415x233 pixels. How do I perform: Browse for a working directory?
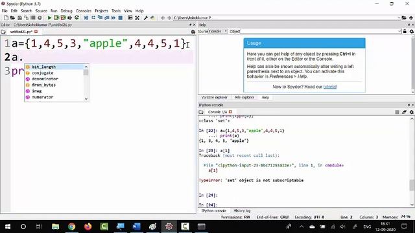tap(404, 17)
